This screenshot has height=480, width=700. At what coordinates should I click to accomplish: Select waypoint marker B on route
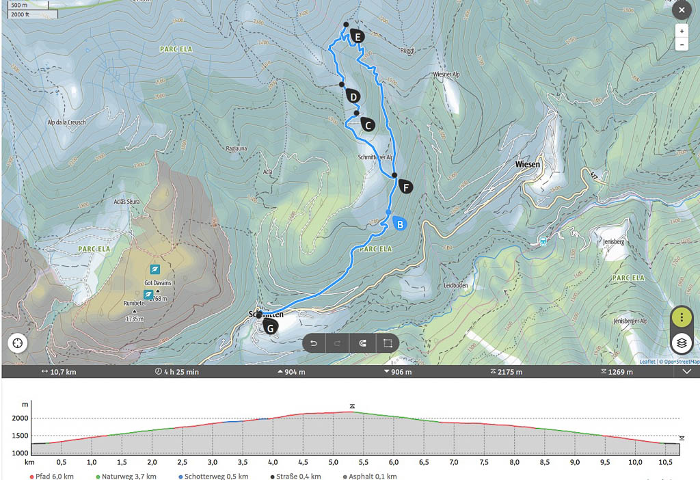(399, 223)
